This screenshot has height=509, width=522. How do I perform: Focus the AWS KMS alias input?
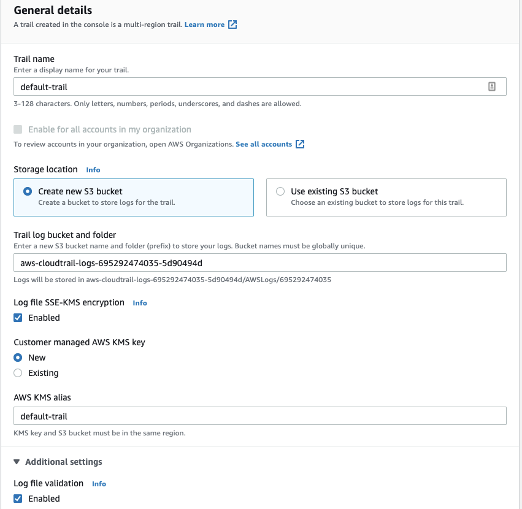(x=260, y=416)
